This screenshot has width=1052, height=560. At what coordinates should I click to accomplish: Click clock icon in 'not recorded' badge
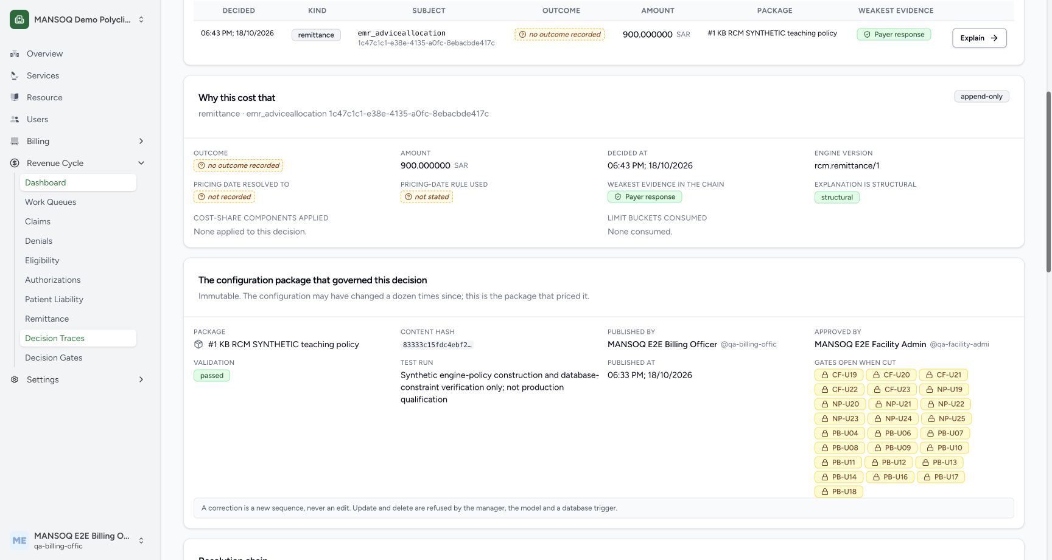(202, 197)
